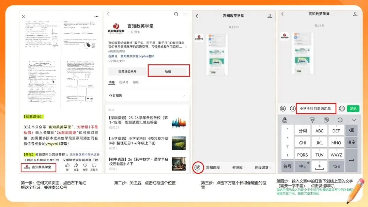Switch to the 视频号 tab

coord(124,82)
